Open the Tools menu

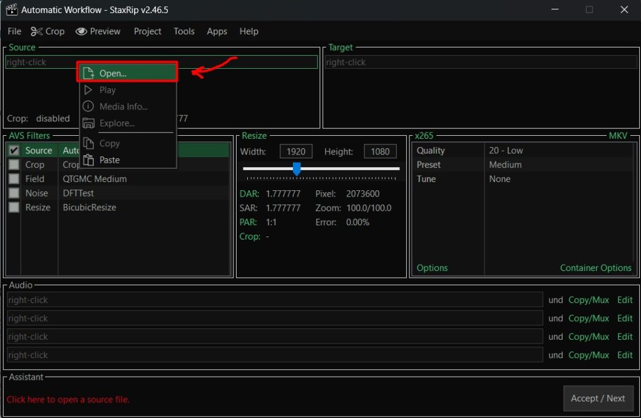pyautogui.click(x=184, y=31)
